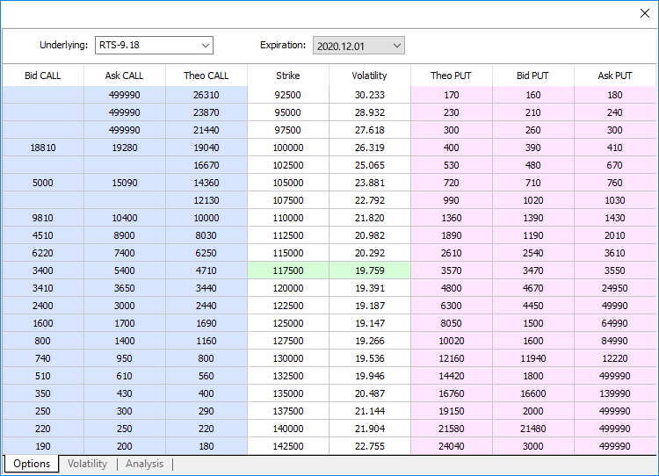The image size is (659, 476).
Task: Click Bid CALL value 1600
Action: pyautogui.click(x=43, y=323)
